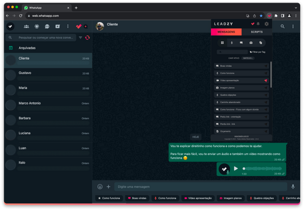Switch to the SCRIPTS tab
Viewport: 304px width, 210px height.
257,32
